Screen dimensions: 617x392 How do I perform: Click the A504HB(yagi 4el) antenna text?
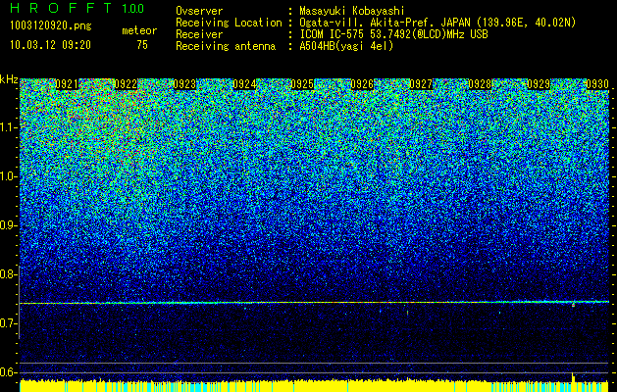pyautogui.click(x=346, y=46)
